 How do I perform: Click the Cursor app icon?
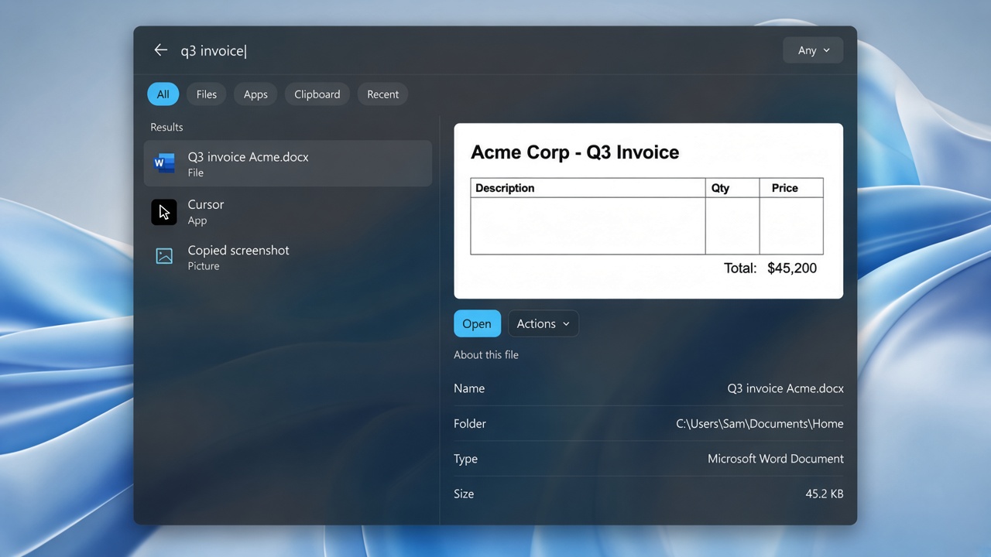point(164,211)
